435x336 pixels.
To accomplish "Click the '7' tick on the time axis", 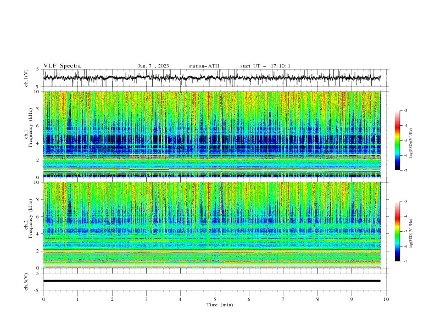I will (x=283, y=299).
